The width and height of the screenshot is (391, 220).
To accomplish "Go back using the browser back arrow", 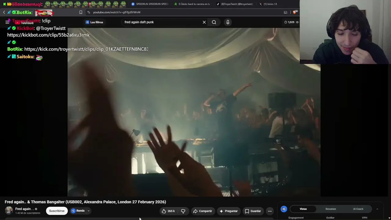I will [4, 12].
